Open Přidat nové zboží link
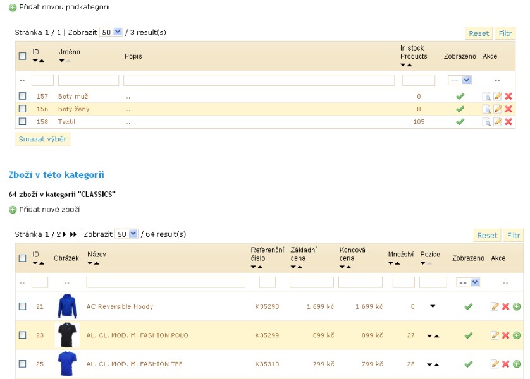 49,210
